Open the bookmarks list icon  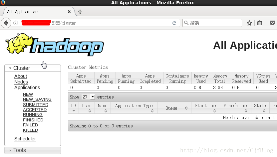tap(259, 23)
